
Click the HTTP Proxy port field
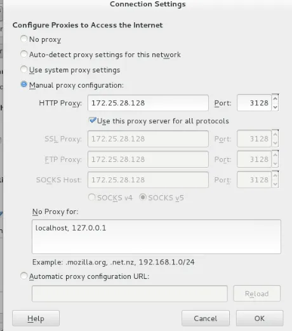(x=254, y=103)
